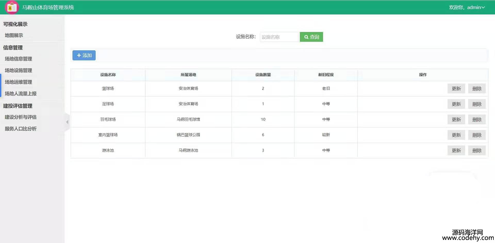This screenshot has width=495, height=243.
Task: Go to 场地运维管理 page
Action: pyautogui.click(x=18, y=82)
